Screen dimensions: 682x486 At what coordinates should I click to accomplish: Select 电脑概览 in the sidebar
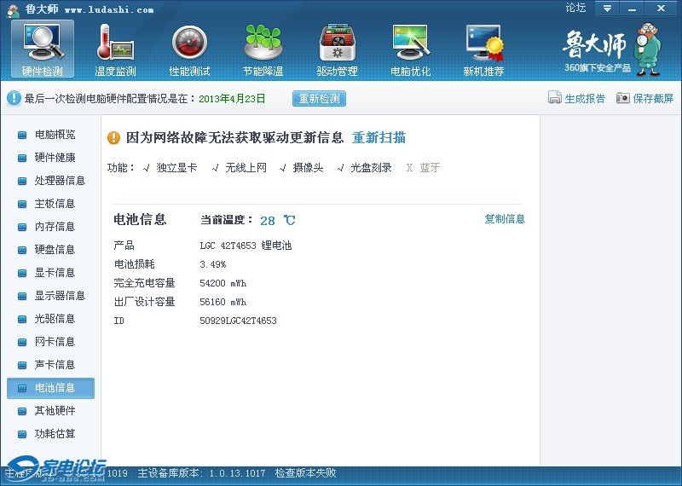point(55,135)
